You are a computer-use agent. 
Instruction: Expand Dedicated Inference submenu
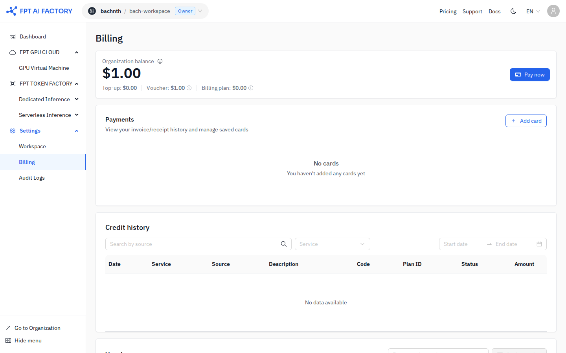77,99
